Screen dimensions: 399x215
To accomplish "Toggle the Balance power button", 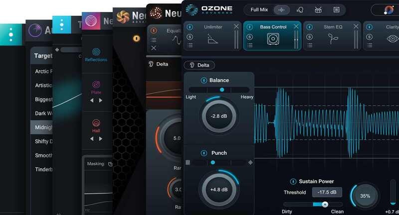I will pyautogui.click(x=203, y=81).
